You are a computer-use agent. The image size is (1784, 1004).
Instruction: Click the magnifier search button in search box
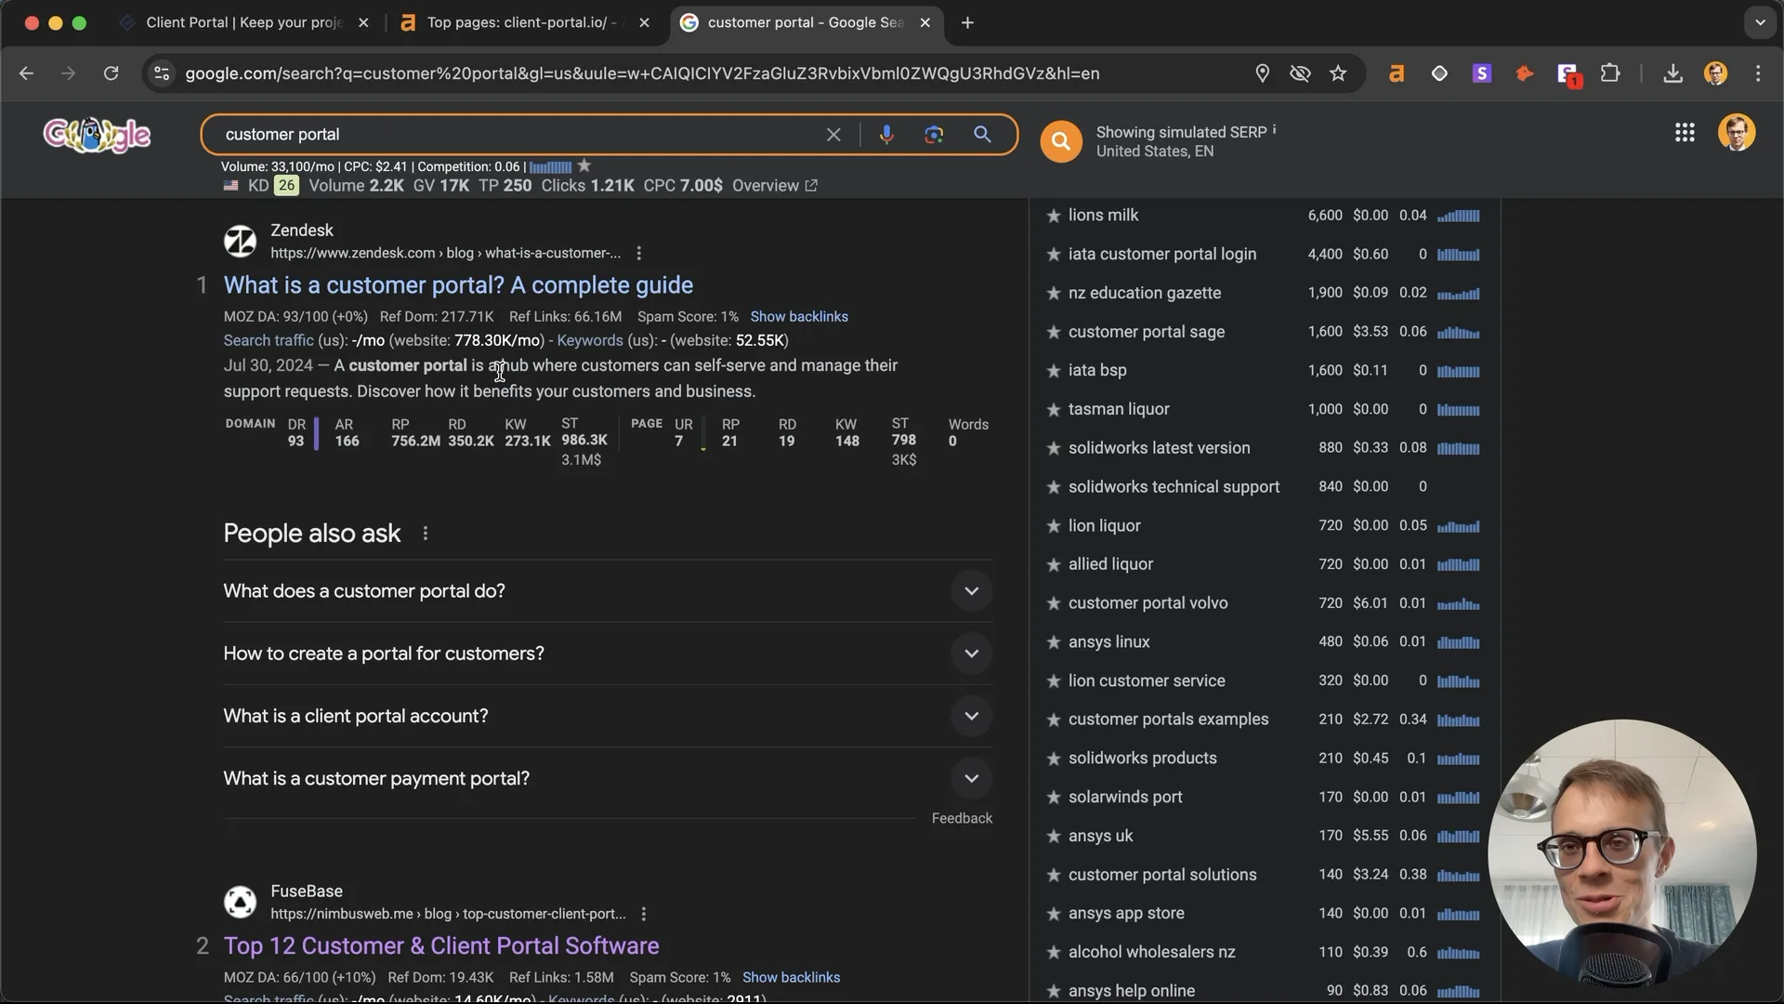(x=982, y=135)
